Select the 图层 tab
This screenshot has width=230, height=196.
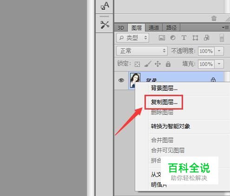click(137, 28)
